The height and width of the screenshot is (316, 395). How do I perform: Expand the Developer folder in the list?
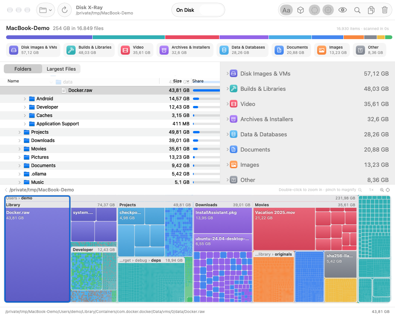(x=25, y=107)
